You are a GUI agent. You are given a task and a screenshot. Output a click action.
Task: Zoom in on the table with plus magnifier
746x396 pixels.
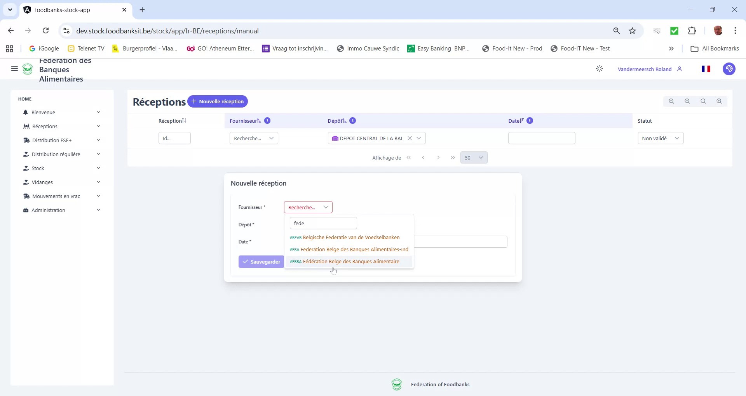719,101
